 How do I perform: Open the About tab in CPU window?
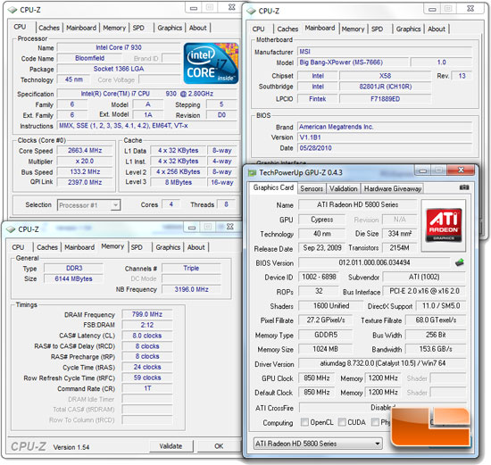click(x=197, y=28)
